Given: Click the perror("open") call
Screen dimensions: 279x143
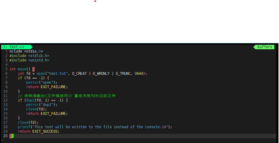Looking at the screenshot, I should (42, 82).
